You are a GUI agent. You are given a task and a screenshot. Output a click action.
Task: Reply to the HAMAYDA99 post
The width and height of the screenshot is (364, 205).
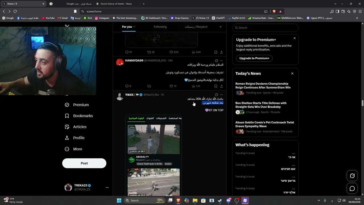(127, 86)
